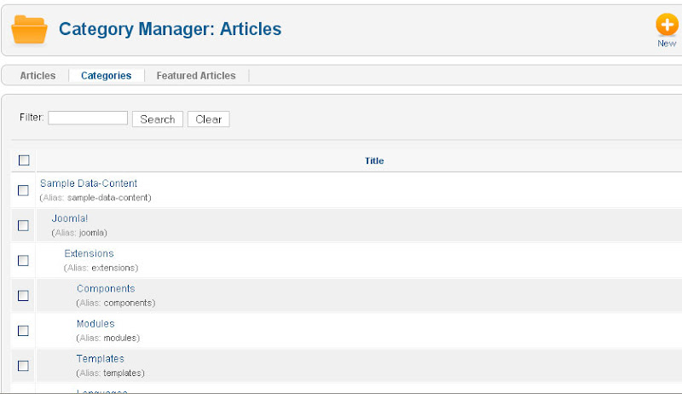Click the Clear filter button
Screen dimensions: 682x394
(x=208, y=119)
